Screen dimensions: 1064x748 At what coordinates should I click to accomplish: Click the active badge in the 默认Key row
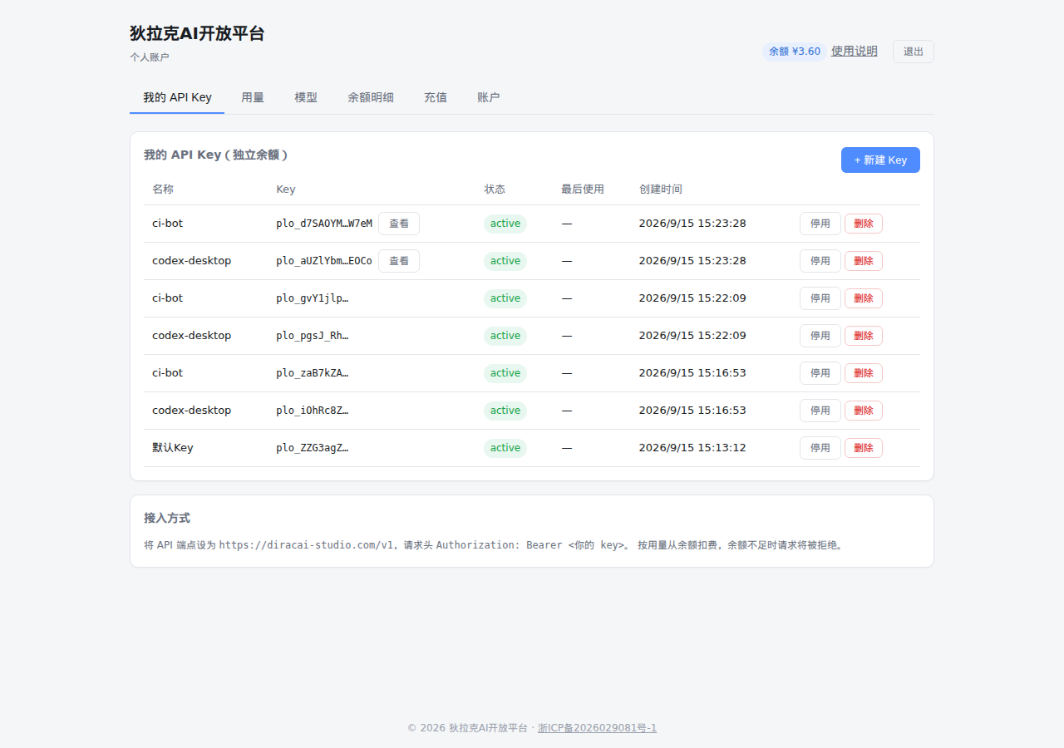tap(505, 448)
